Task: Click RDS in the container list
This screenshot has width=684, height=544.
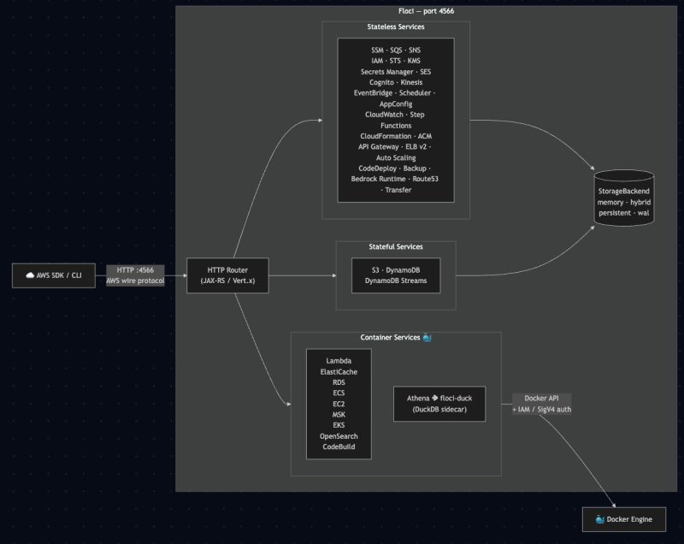Action: click(339, 382)
